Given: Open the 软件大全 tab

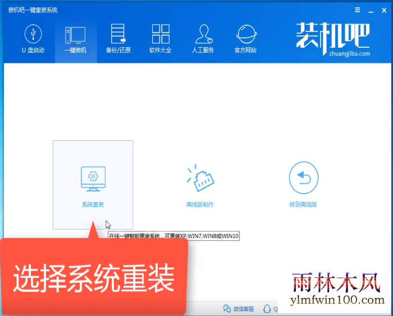Looking at the screenshot, I should click(161, 39).
